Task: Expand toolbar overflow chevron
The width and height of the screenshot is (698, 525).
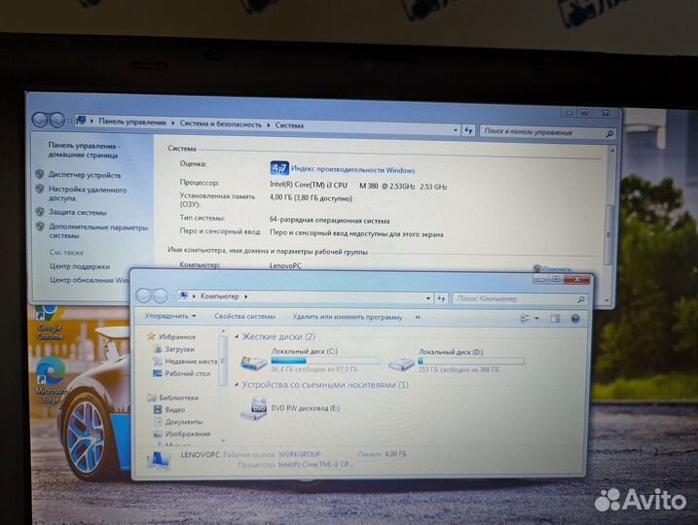Action: click(418, 317)
